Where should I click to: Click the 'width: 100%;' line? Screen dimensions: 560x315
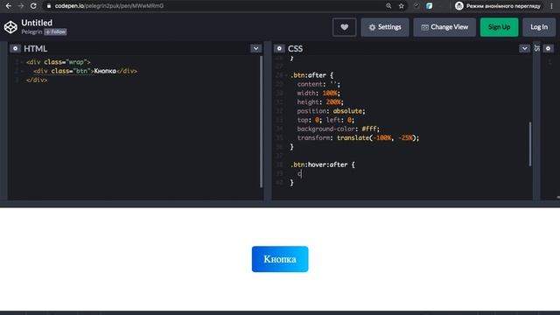click(318, 94)
